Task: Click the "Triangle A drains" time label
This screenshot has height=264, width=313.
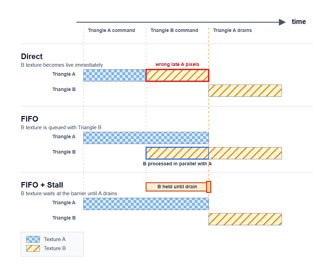Action: click(232, 31)
